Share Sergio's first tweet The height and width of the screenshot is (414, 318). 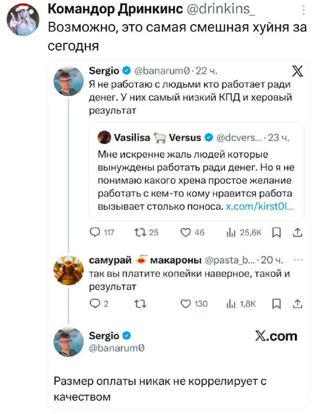(x=297, y=233)
